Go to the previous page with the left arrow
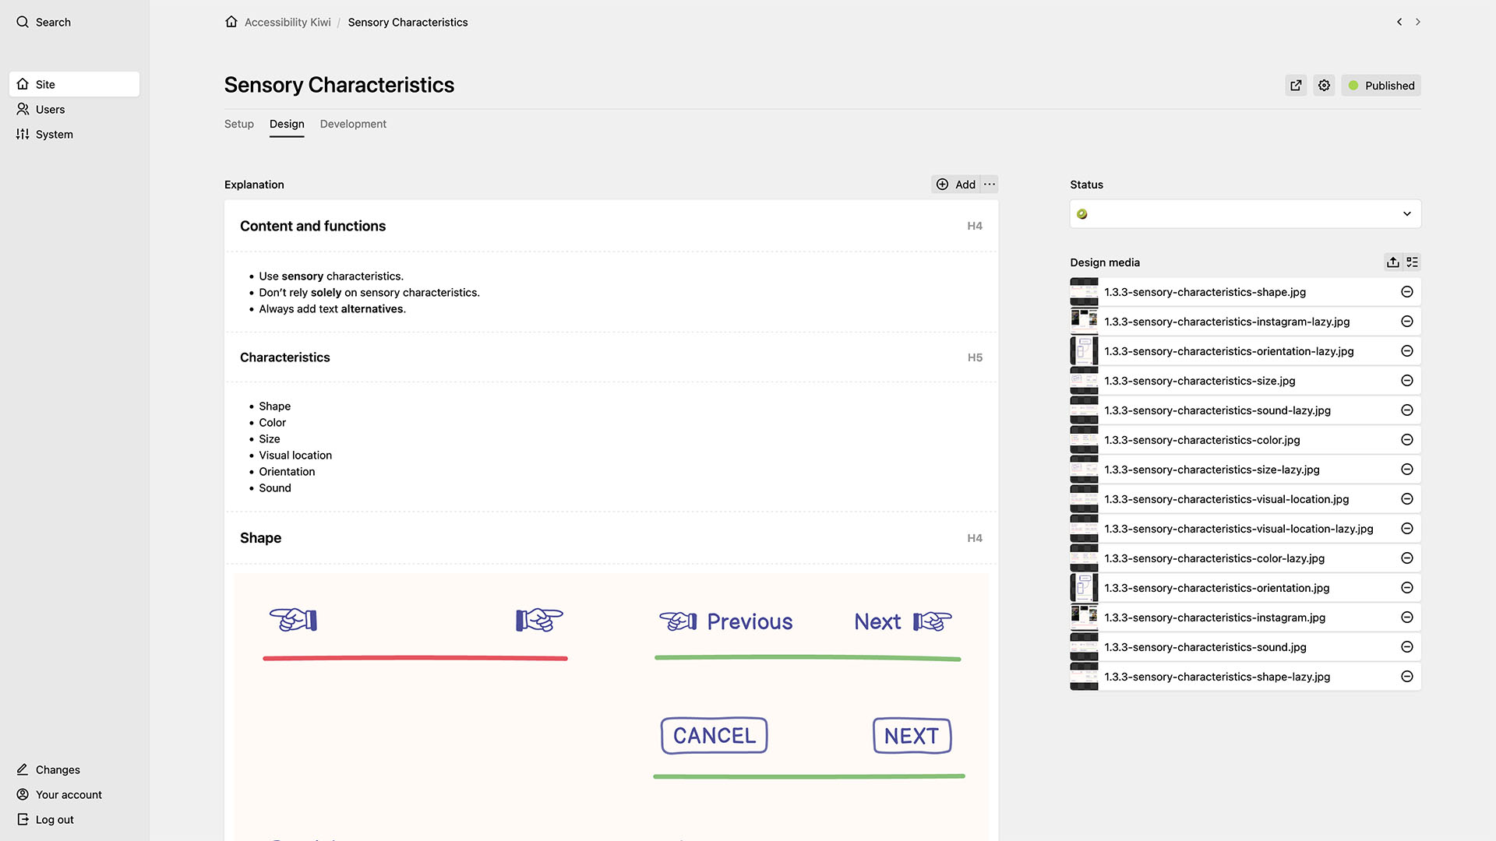The height and width of the screenshot is (841, 1496). click(1399, 22)
